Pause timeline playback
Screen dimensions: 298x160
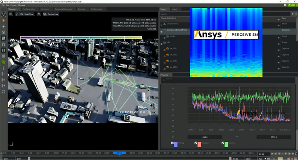coord(282,154)
